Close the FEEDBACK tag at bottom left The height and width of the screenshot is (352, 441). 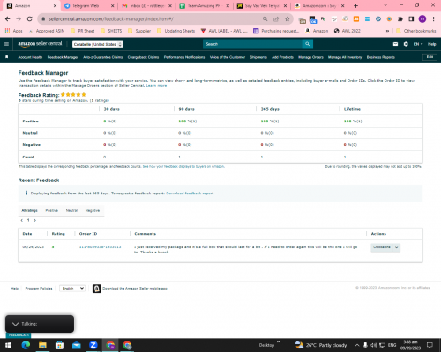tap(28, 335)
